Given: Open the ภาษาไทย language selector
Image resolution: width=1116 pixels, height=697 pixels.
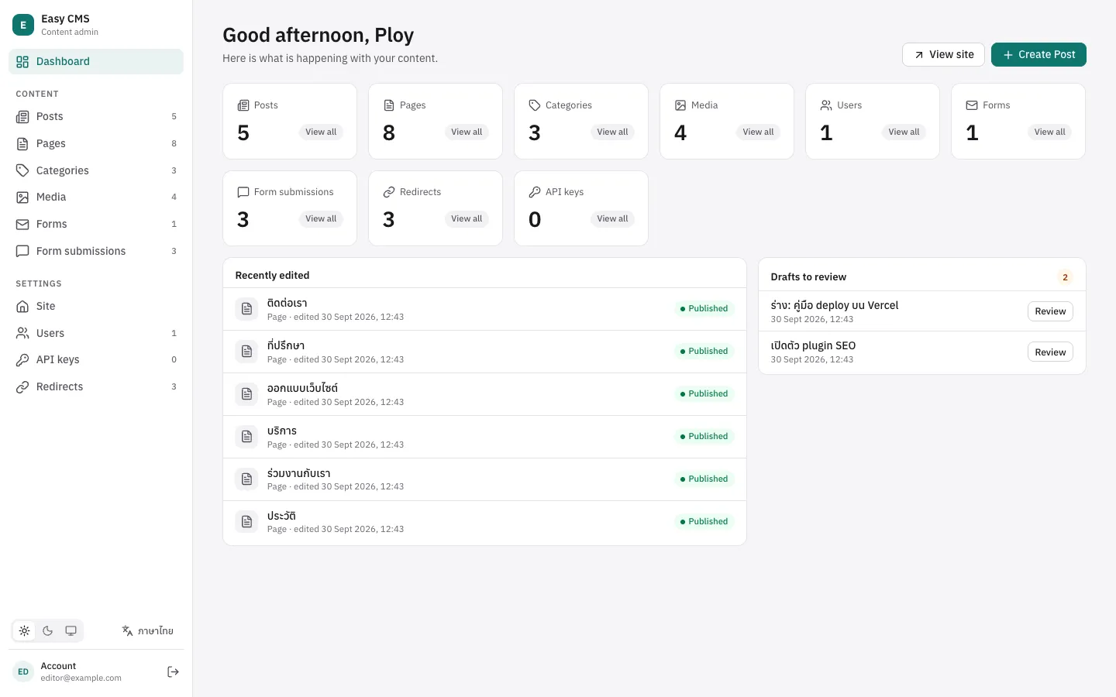Looking at the screenshot, I should (x=148, y=630).
